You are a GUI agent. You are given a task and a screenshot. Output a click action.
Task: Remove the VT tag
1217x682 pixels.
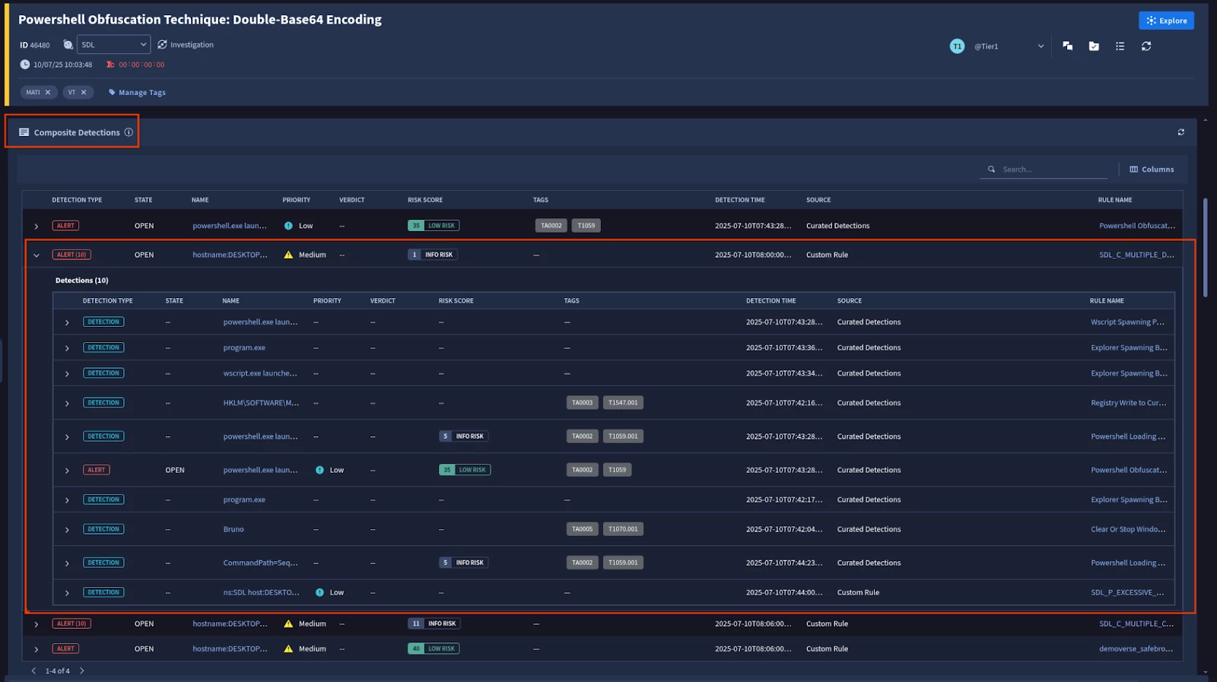(84, 92)
